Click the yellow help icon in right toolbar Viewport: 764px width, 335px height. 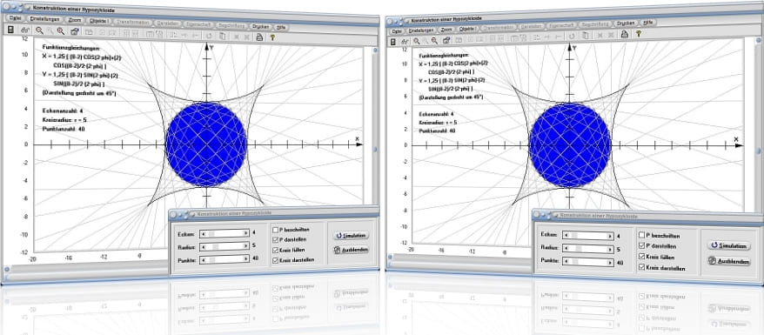coord(638,34)
